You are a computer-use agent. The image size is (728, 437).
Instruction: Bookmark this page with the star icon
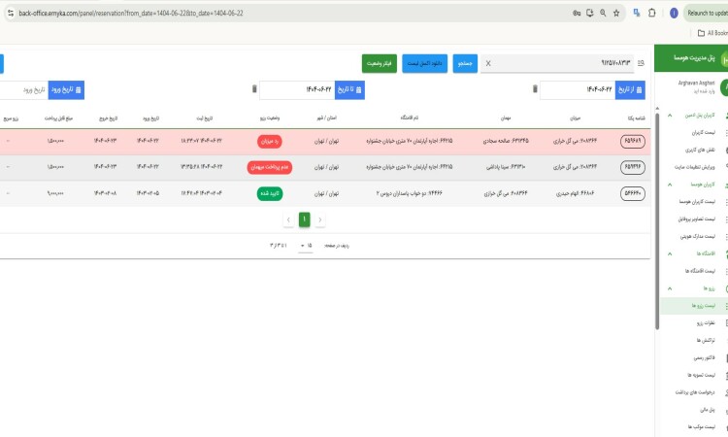[616, 13]
